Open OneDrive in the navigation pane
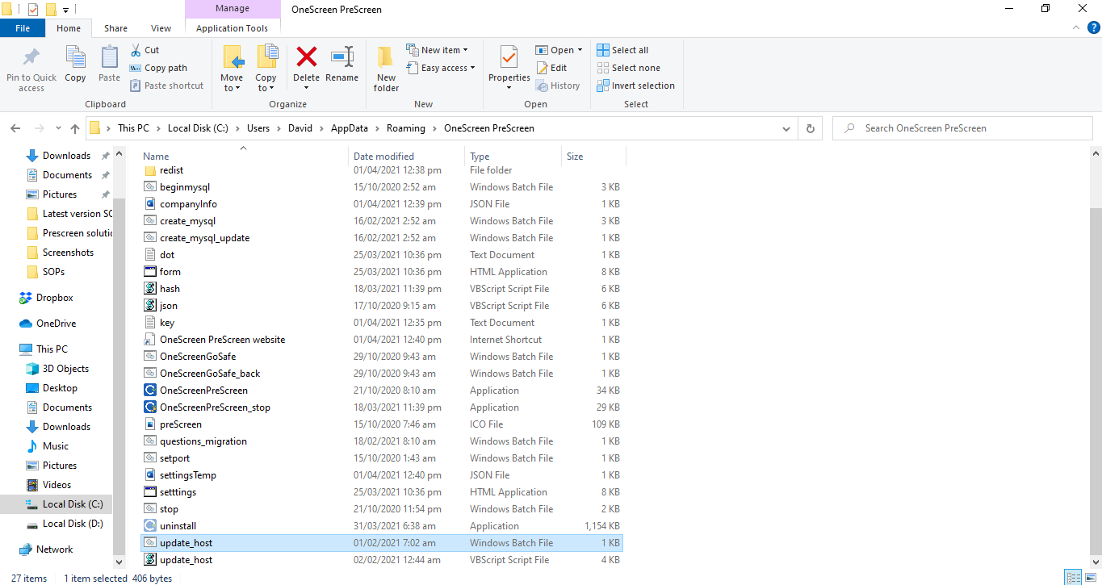Screen dimensions: 1102x585 click(48, 324)
